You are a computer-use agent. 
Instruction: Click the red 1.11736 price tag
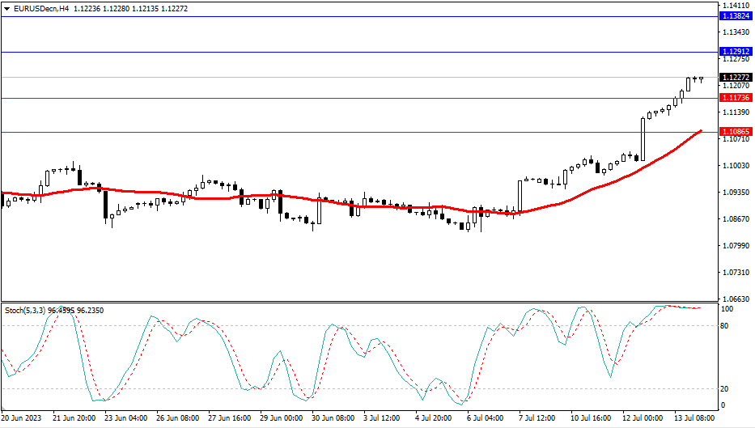[x=735, y=98]
